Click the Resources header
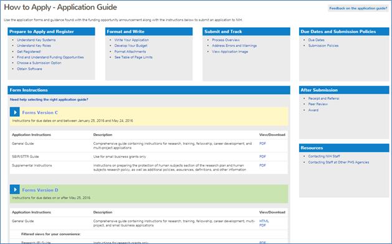Image resolution: width=392 pixels, height=244 pixels. click(344, 148)
